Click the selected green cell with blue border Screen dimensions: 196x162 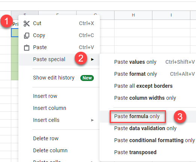click(x=15, y=33)
